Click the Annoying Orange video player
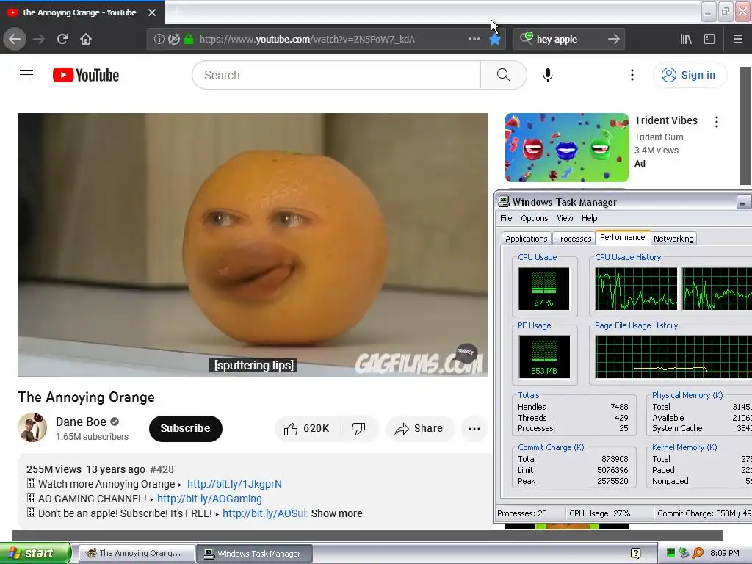The image size is (752, 564). (x=253, y=245)
